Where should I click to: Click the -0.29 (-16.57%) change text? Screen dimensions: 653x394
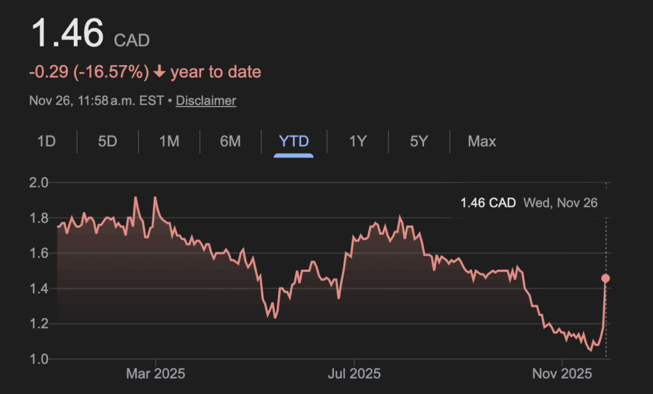tap(89, 72)
